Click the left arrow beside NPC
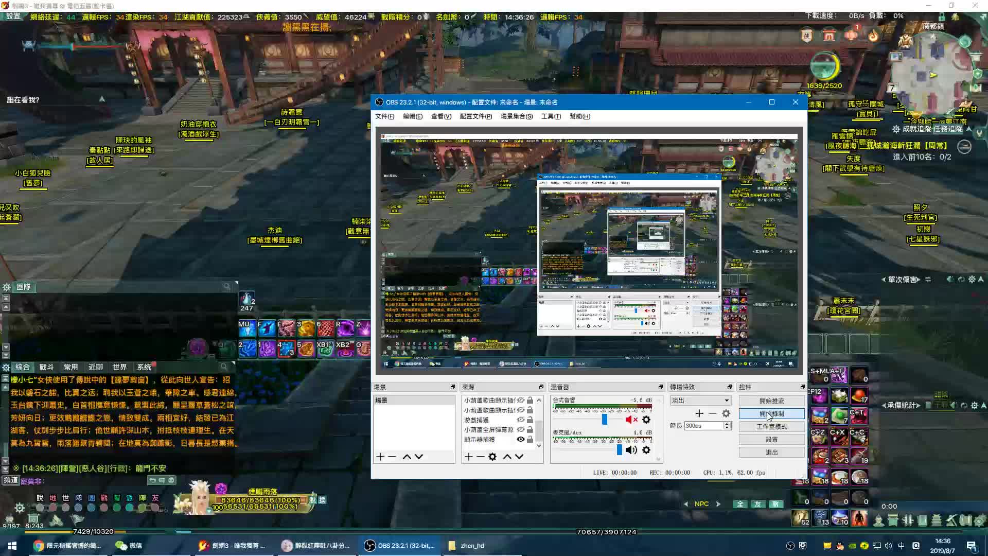The image size is (988, 556). (x=686, y=504)
